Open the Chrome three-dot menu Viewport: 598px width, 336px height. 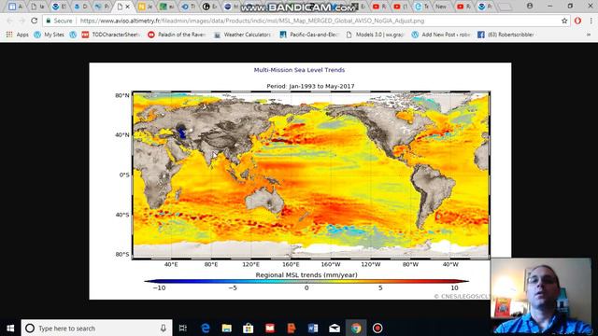(591, 21)
